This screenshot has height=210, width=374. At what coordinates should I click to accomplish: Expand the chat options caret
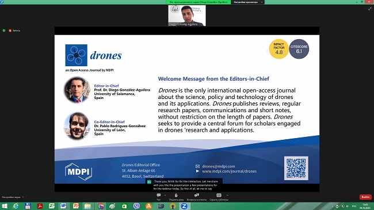tap(165, 195)
